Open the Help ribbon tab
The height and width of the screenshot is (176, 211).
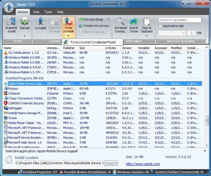click(60, 12)
